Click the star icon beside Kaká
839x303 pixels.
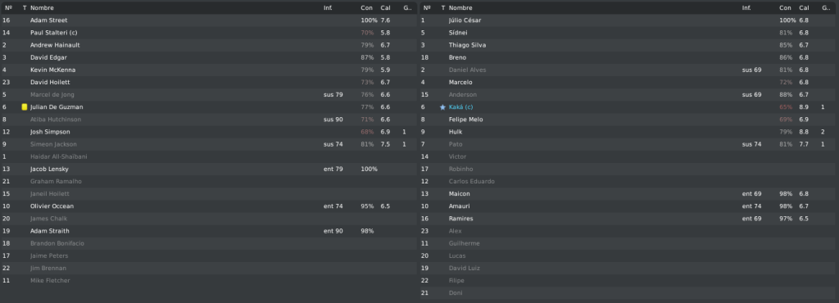442,107
